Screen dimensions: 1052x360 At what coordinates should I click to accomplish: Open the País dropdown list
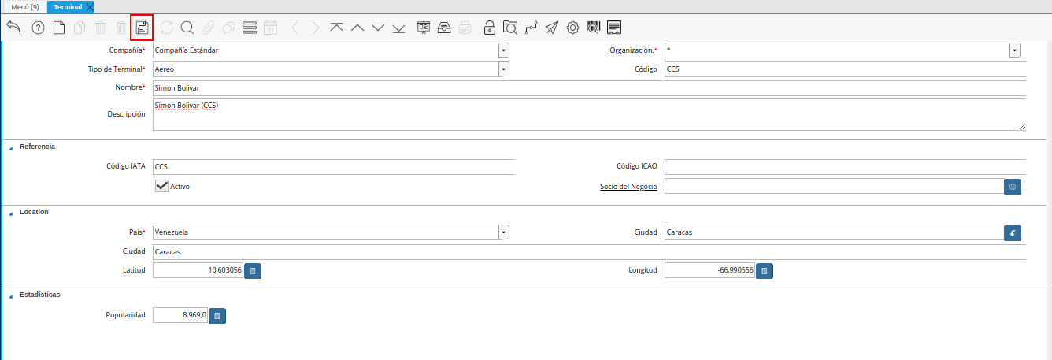pyautogui.click(x=503, y=232)
